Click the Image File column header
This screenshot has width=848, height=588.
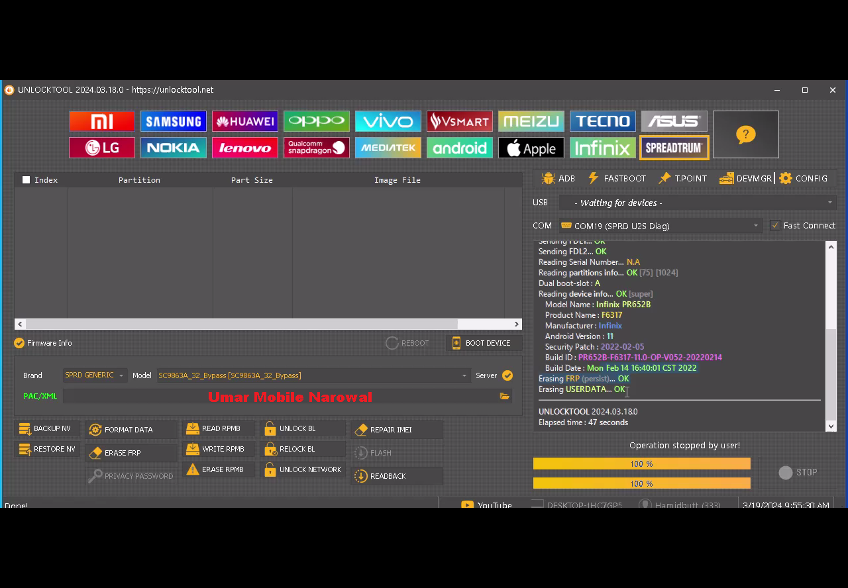(397, 180)
